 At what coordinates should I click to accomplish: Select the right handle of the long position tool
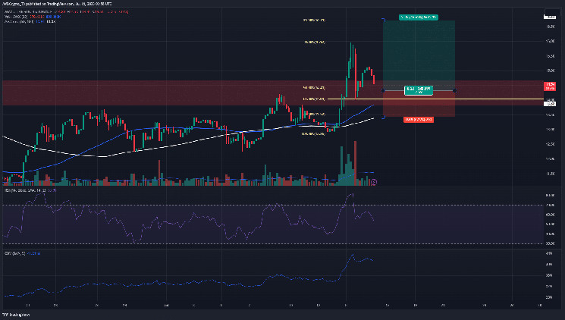[455, 90]
